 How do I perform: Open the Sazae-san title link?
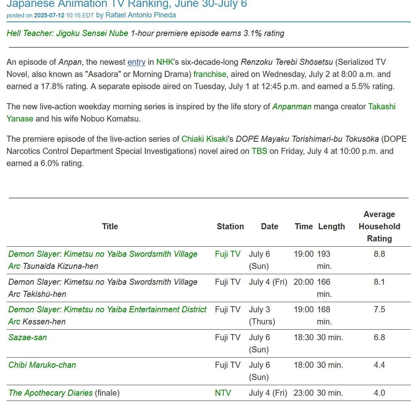click(28, 337)
